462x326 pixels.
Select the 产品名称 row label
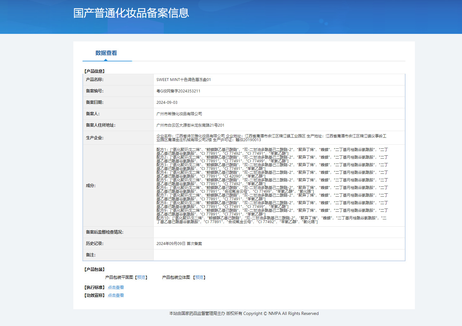(x=95, y=79)
